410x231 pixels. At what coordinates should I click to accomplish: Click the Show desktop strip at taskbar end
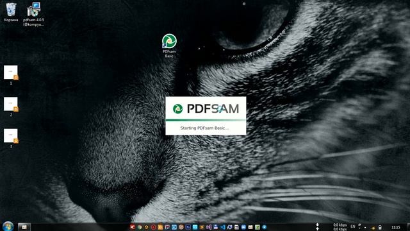coord(408,227)
